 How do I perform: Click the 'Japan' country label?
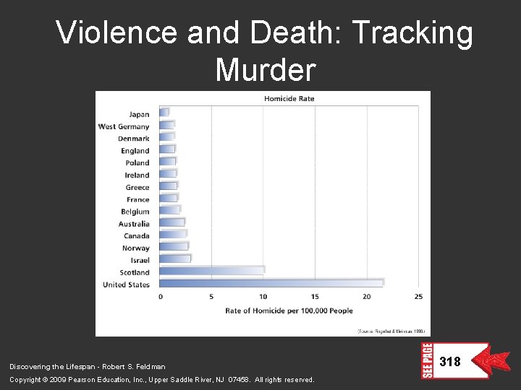[x=139, y=114]
